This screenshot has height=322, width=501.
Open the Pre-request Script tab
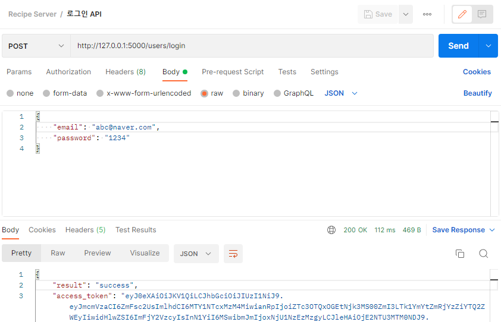point(233,72)
